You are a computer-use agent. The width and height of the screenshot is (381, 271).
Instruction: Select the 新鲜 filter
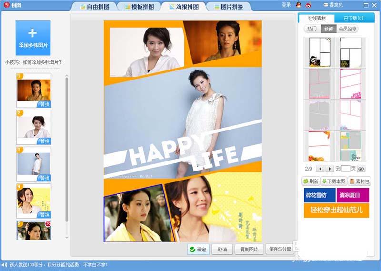(329, 29)
